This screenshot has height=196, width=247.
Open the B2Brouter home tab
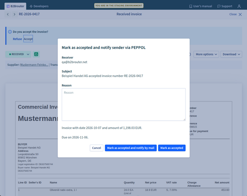click(x=15, y=6)
